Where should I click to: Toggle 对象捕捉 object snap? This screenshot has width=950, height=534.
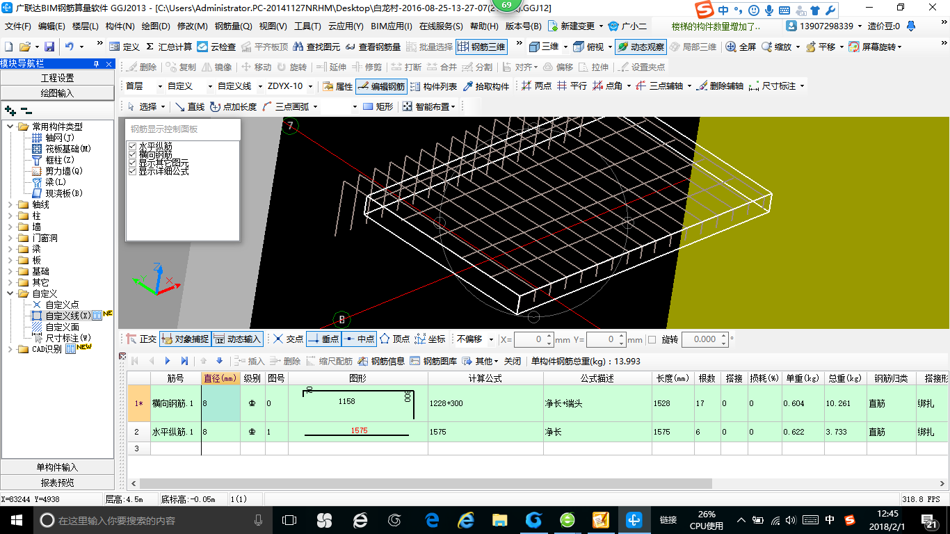185,339
